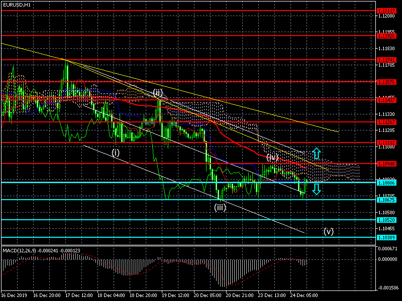Click the 23 Dec 13:00 time label
This screenshot has width=402, height=301.
(x=272, y=295)
